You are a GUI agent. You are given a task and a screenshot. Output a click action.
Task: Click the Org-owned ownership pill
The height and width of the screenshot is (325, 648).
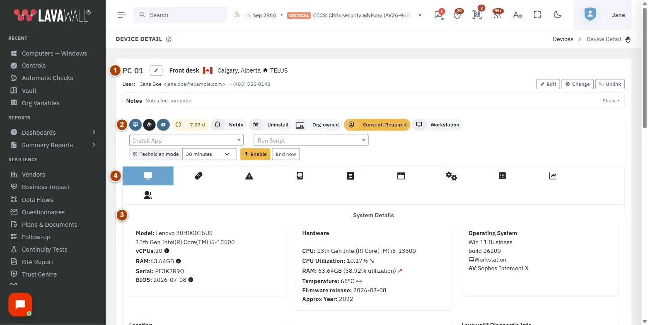(x=319, y=125)
